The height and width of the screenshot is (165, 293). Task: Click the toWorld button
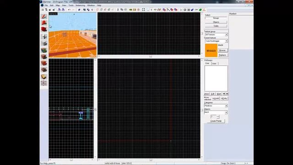tap(216, 99)
